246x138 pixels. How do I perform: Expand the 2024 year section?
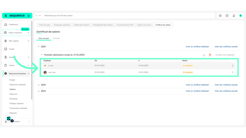pos(39,85)
